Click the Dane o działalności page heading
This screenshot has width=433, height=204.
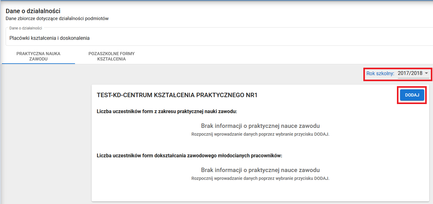pos(33,11)
